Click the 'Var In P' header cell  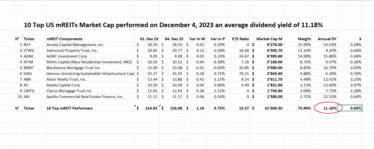pyautogui.click(x=218, y=39)
